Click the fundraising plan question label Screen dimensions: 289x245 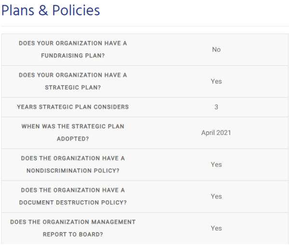point(73,49)
